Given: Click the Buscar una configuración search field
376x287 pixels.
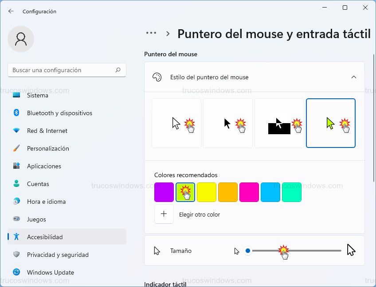Looking at the screenshot, I should click(x=67, y=70).
